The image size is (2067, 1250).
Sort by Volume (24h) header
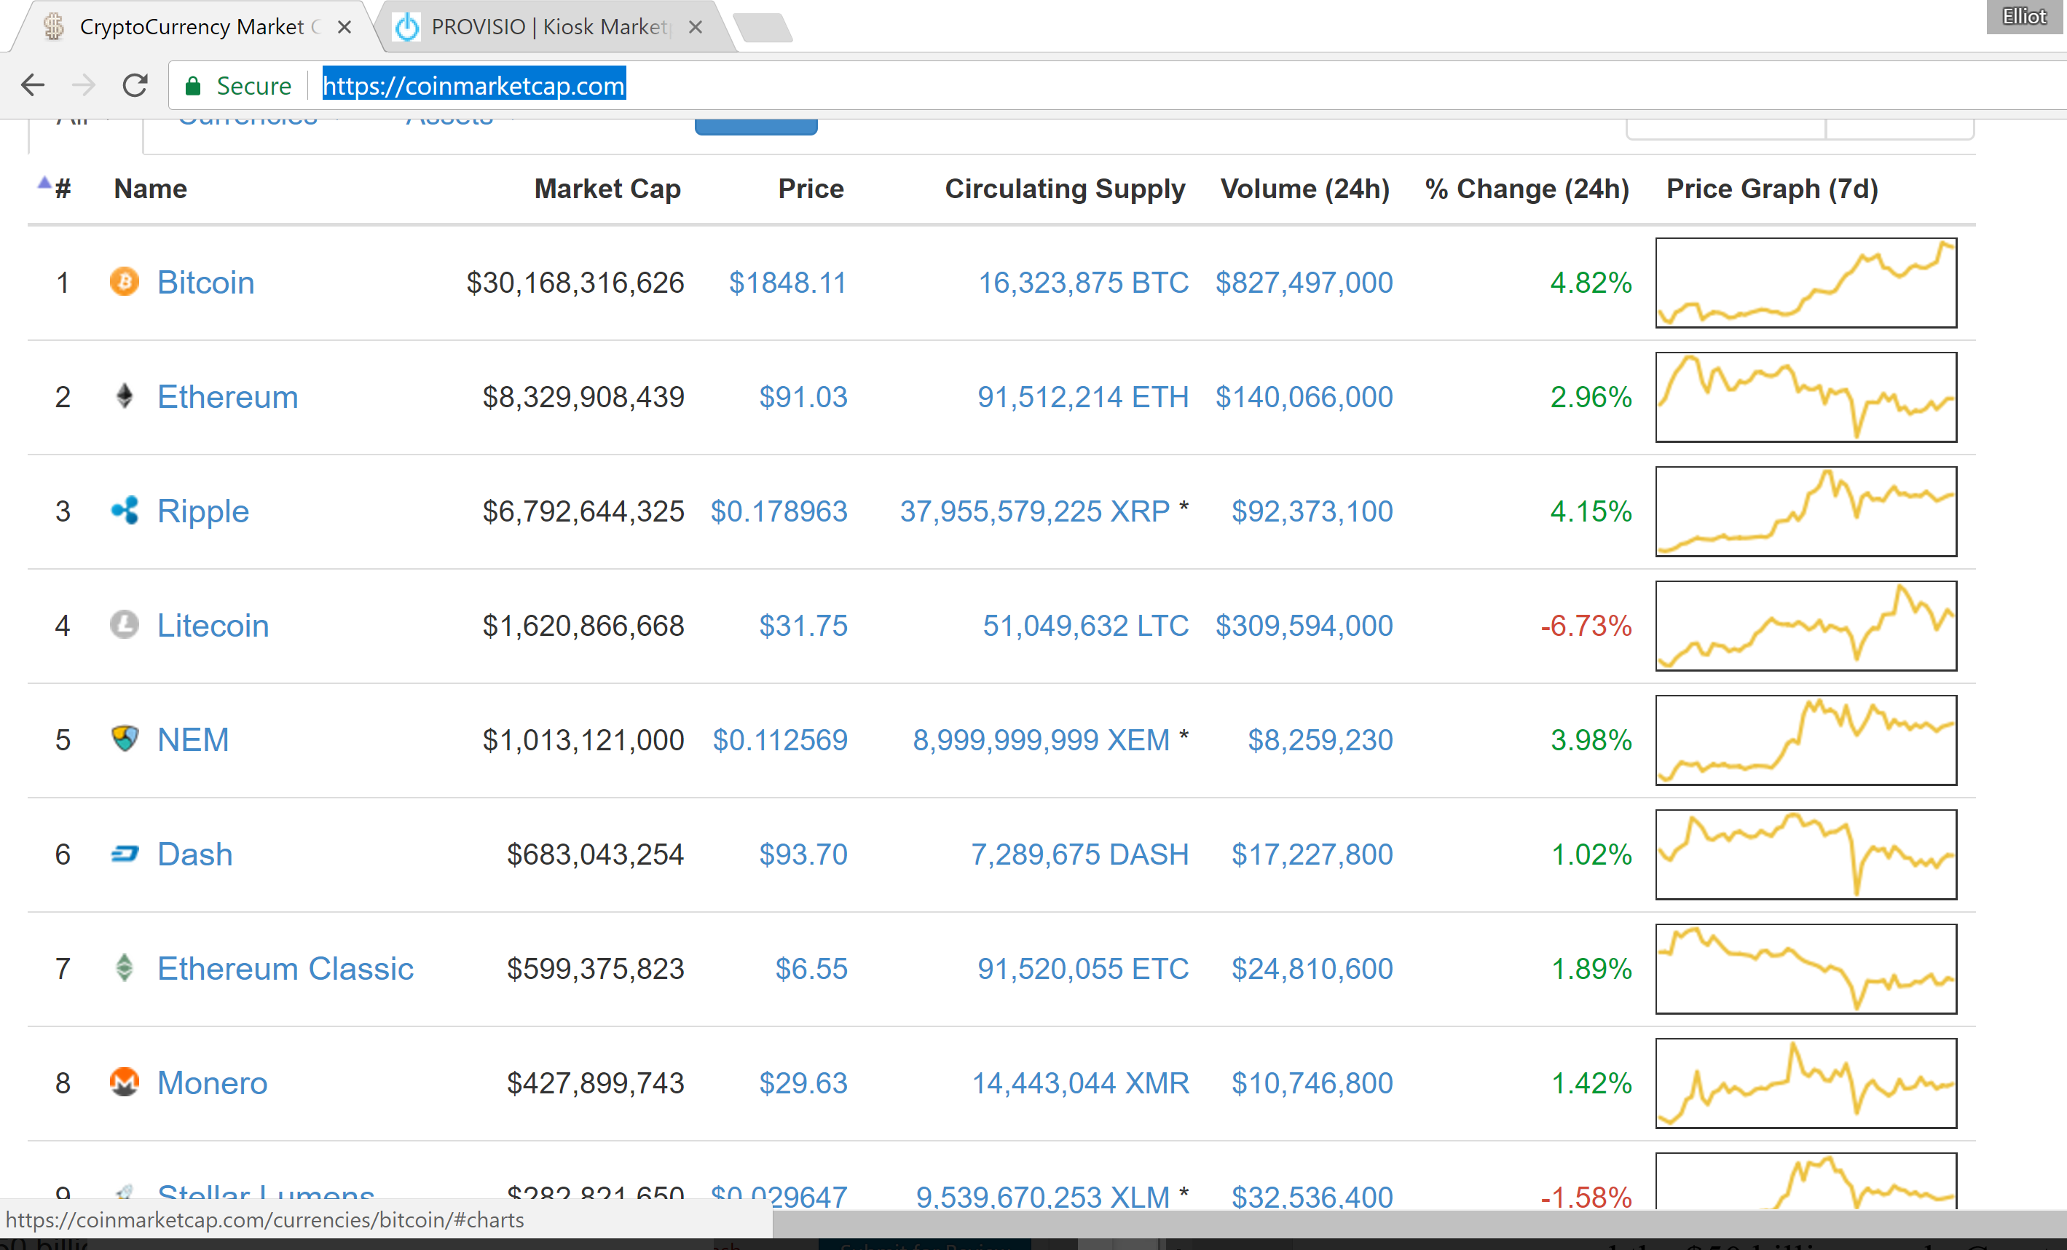1304,189
